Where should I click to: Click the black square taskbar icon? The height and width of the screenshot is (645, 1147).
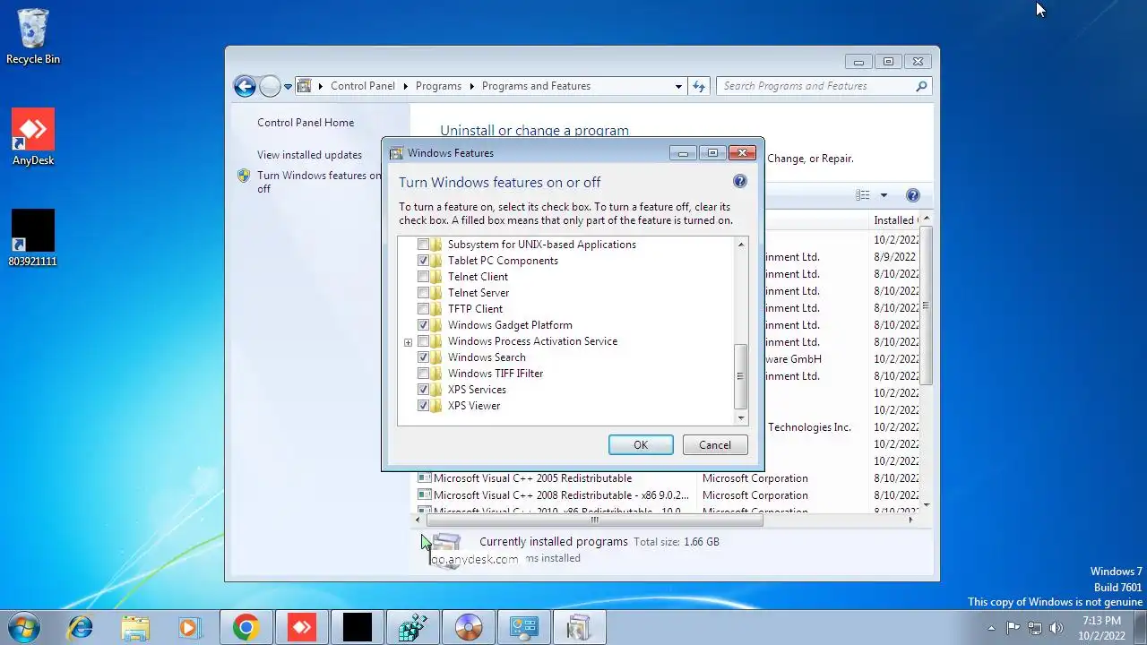click(358, 628)
